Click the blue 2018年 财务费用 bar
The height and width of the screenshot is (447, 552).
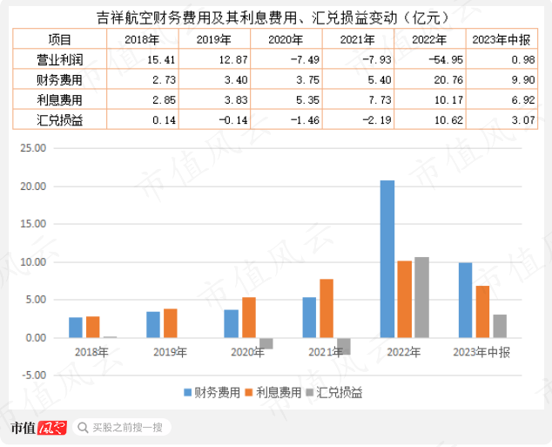click(x=76, y=328)
